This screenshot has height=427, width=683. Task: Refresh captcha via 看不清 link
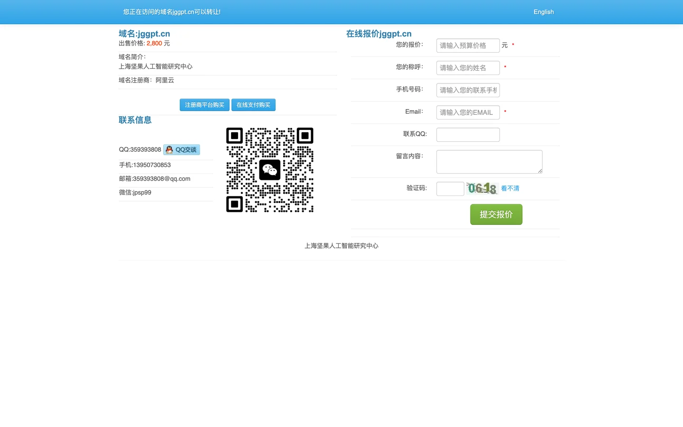coord(510,188)
